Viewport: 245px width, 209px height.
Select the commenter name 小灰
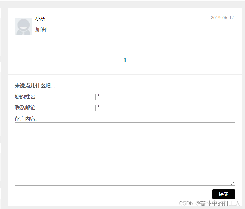click(41, 19)
